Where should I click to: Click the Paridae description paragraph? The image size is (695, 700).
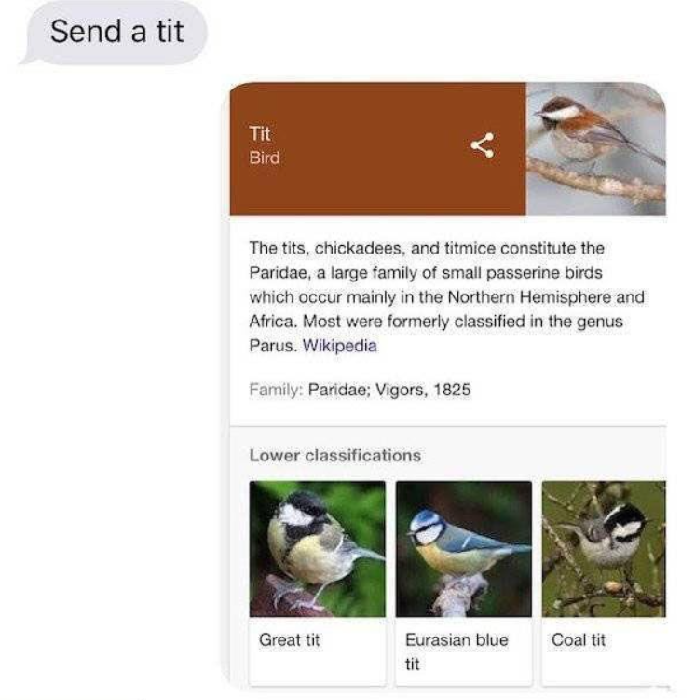[x=446, y=297]
